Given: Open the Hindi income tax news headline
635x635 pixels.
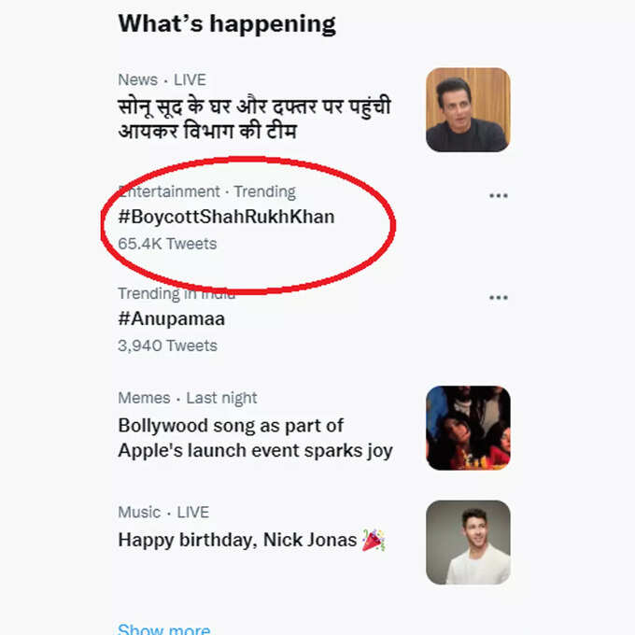Looking at the screenshot, I should pyautogui.click(x=254, y=119).
